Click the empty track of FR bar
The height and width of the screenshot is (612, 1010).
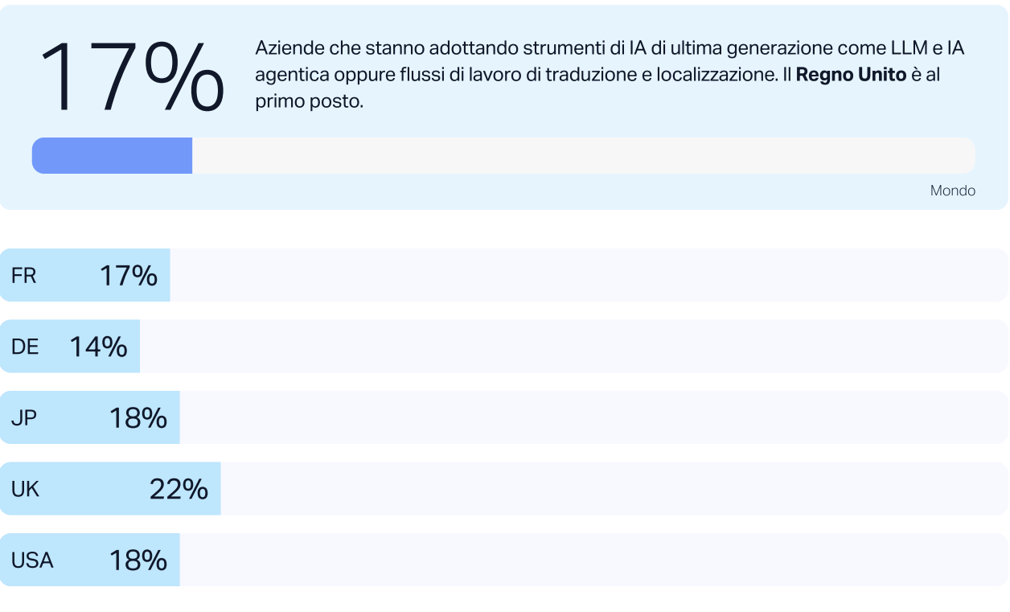click(x=587, y=275)
